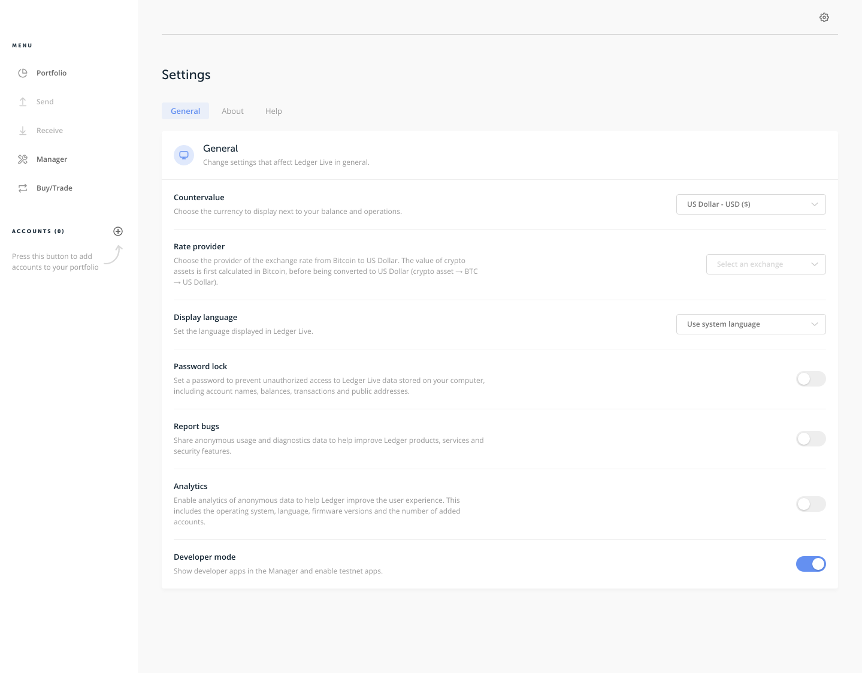Image resolution: width=862 pixels, height=673 pixels.
Task: Enable the Password lock toggle
Action: coord(811,379)
